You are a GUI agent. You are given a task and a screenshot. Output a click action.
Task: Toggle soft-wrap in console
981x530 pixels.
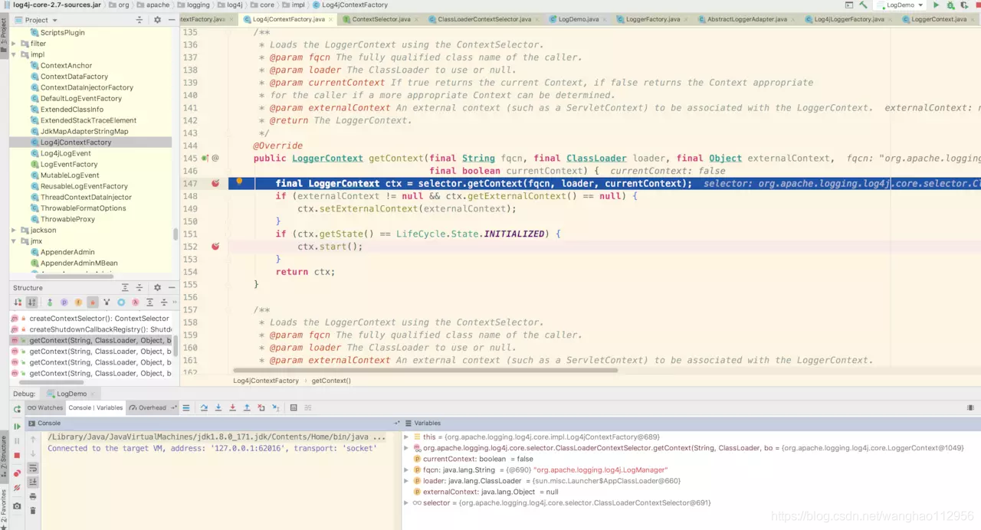[x=33, y=468]
